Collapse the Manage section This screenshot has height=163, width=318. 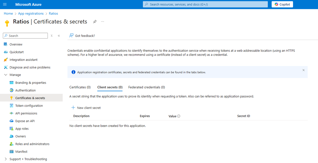pyautogui.click(x=6, y=75)
